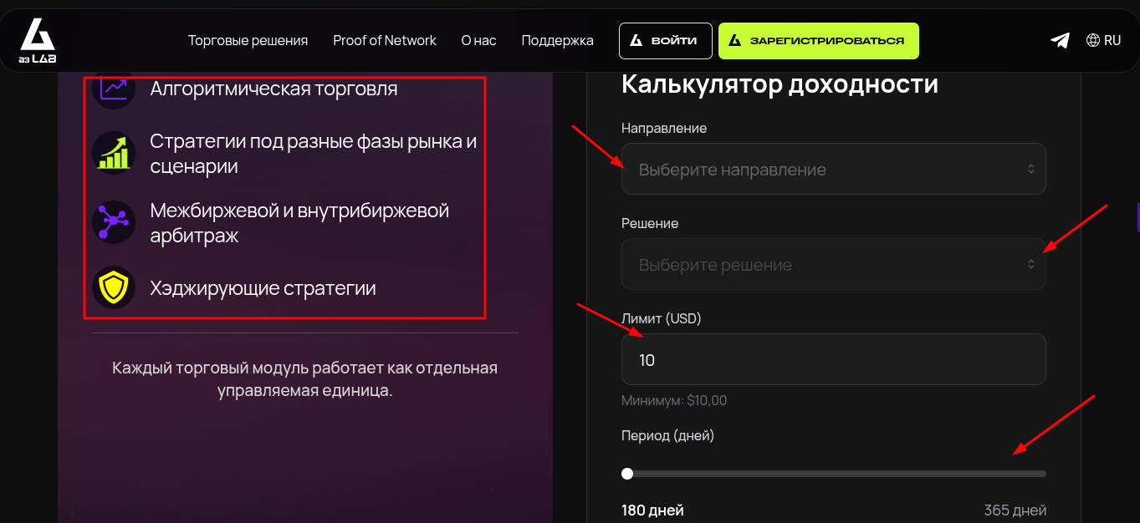
Task: Click the Алгоритмическая торговля text
Action: point(273,89)
